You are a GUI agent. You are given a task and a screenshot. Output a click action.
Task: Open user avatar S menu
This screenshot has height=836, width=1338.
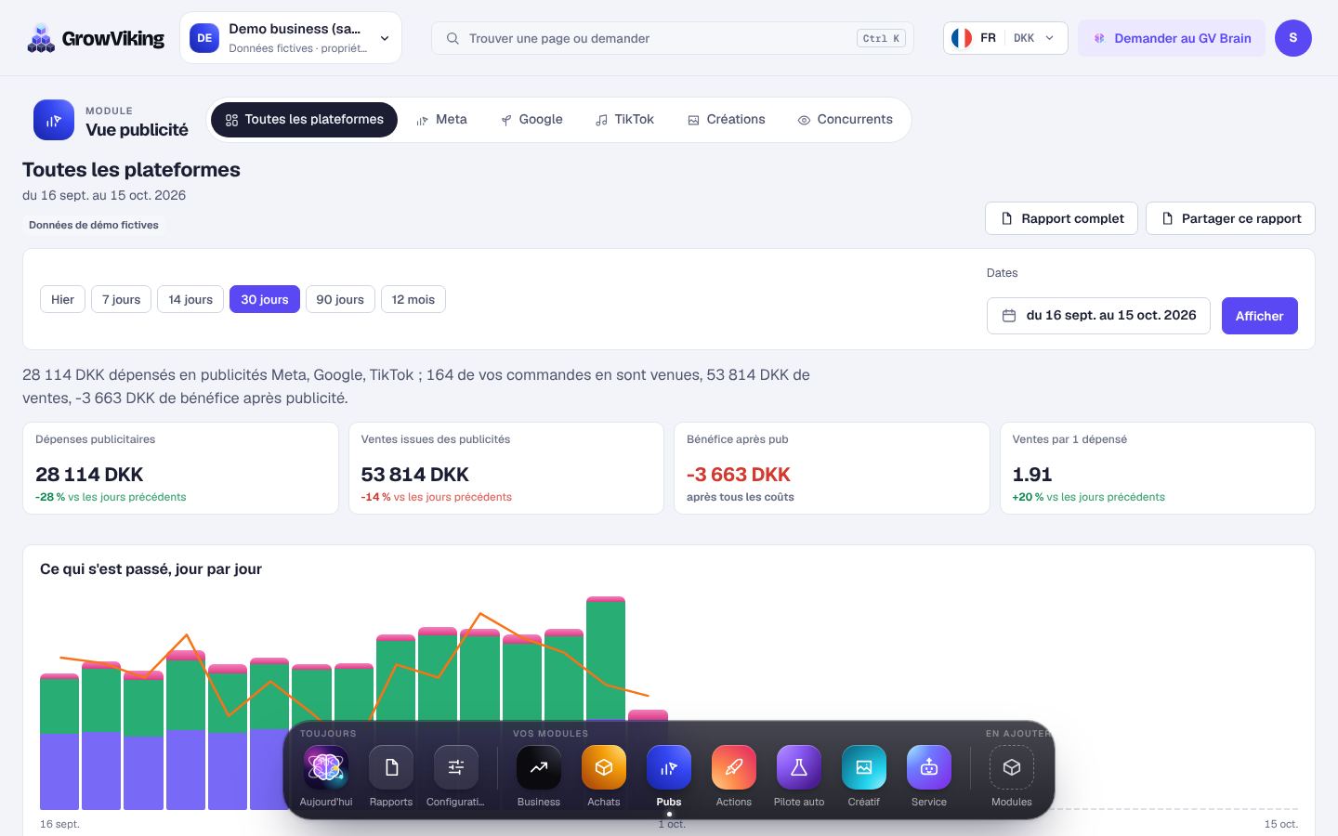[1293, 38]
